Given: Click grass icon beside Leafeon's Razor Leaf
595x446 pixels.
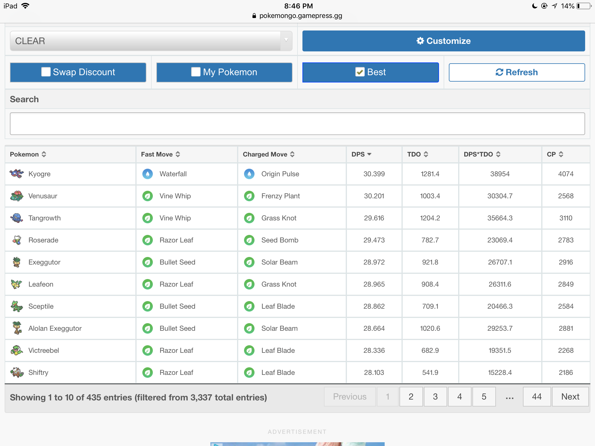Looking at the screenshot, I should pyautogui.click(x=148, y=284).
